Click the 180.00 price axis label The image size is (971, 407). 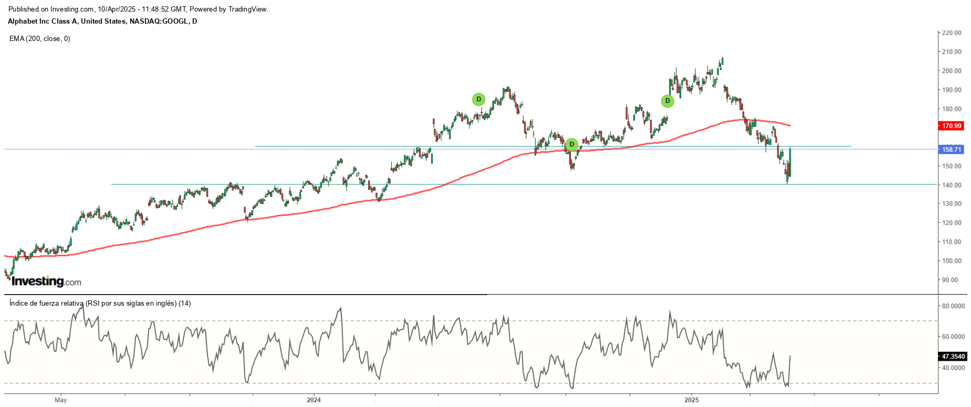[x=952, y=109]
